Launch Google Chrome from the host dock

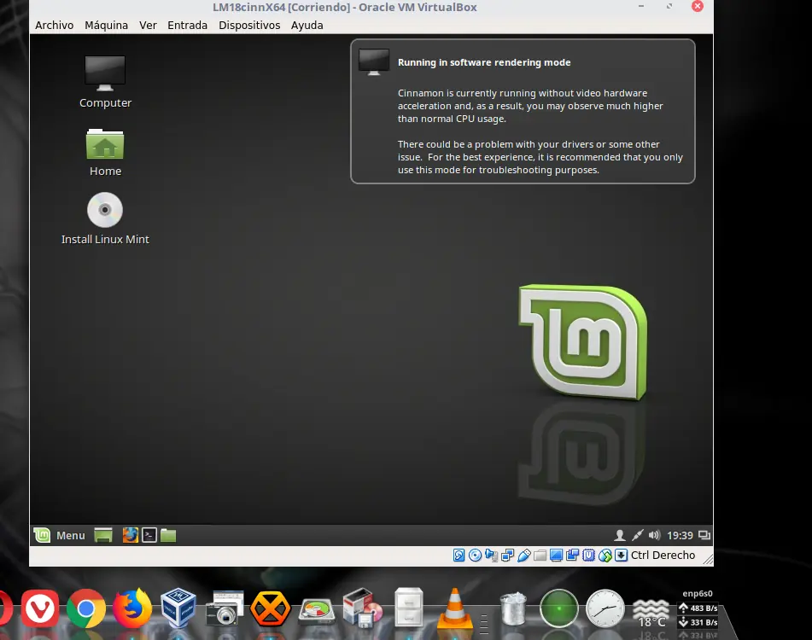[x=86, y=609]
